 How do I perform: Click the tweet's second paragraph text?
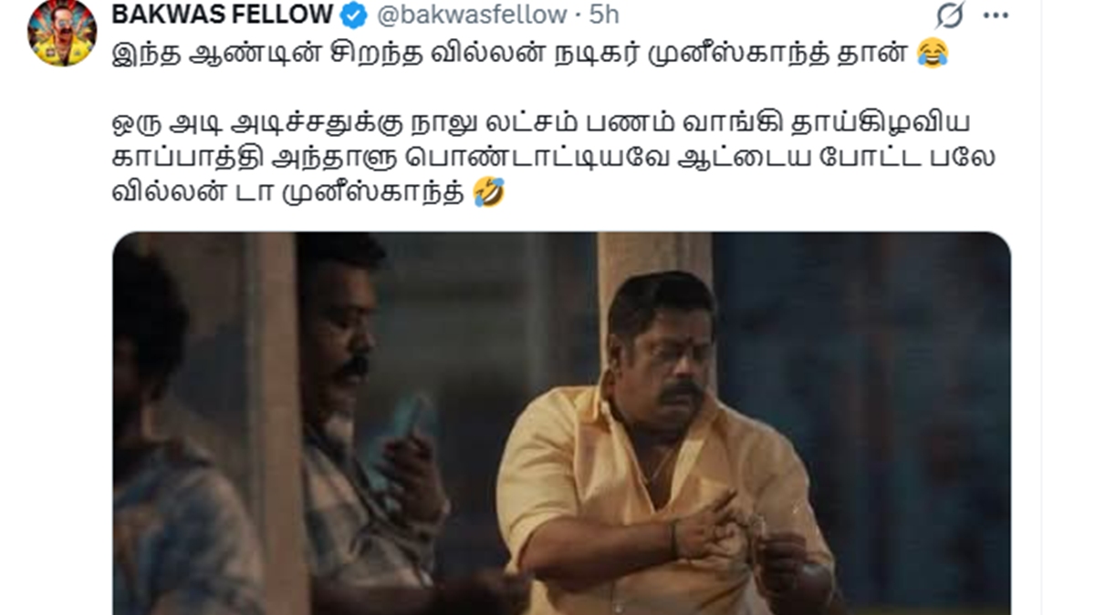point(554,158)
